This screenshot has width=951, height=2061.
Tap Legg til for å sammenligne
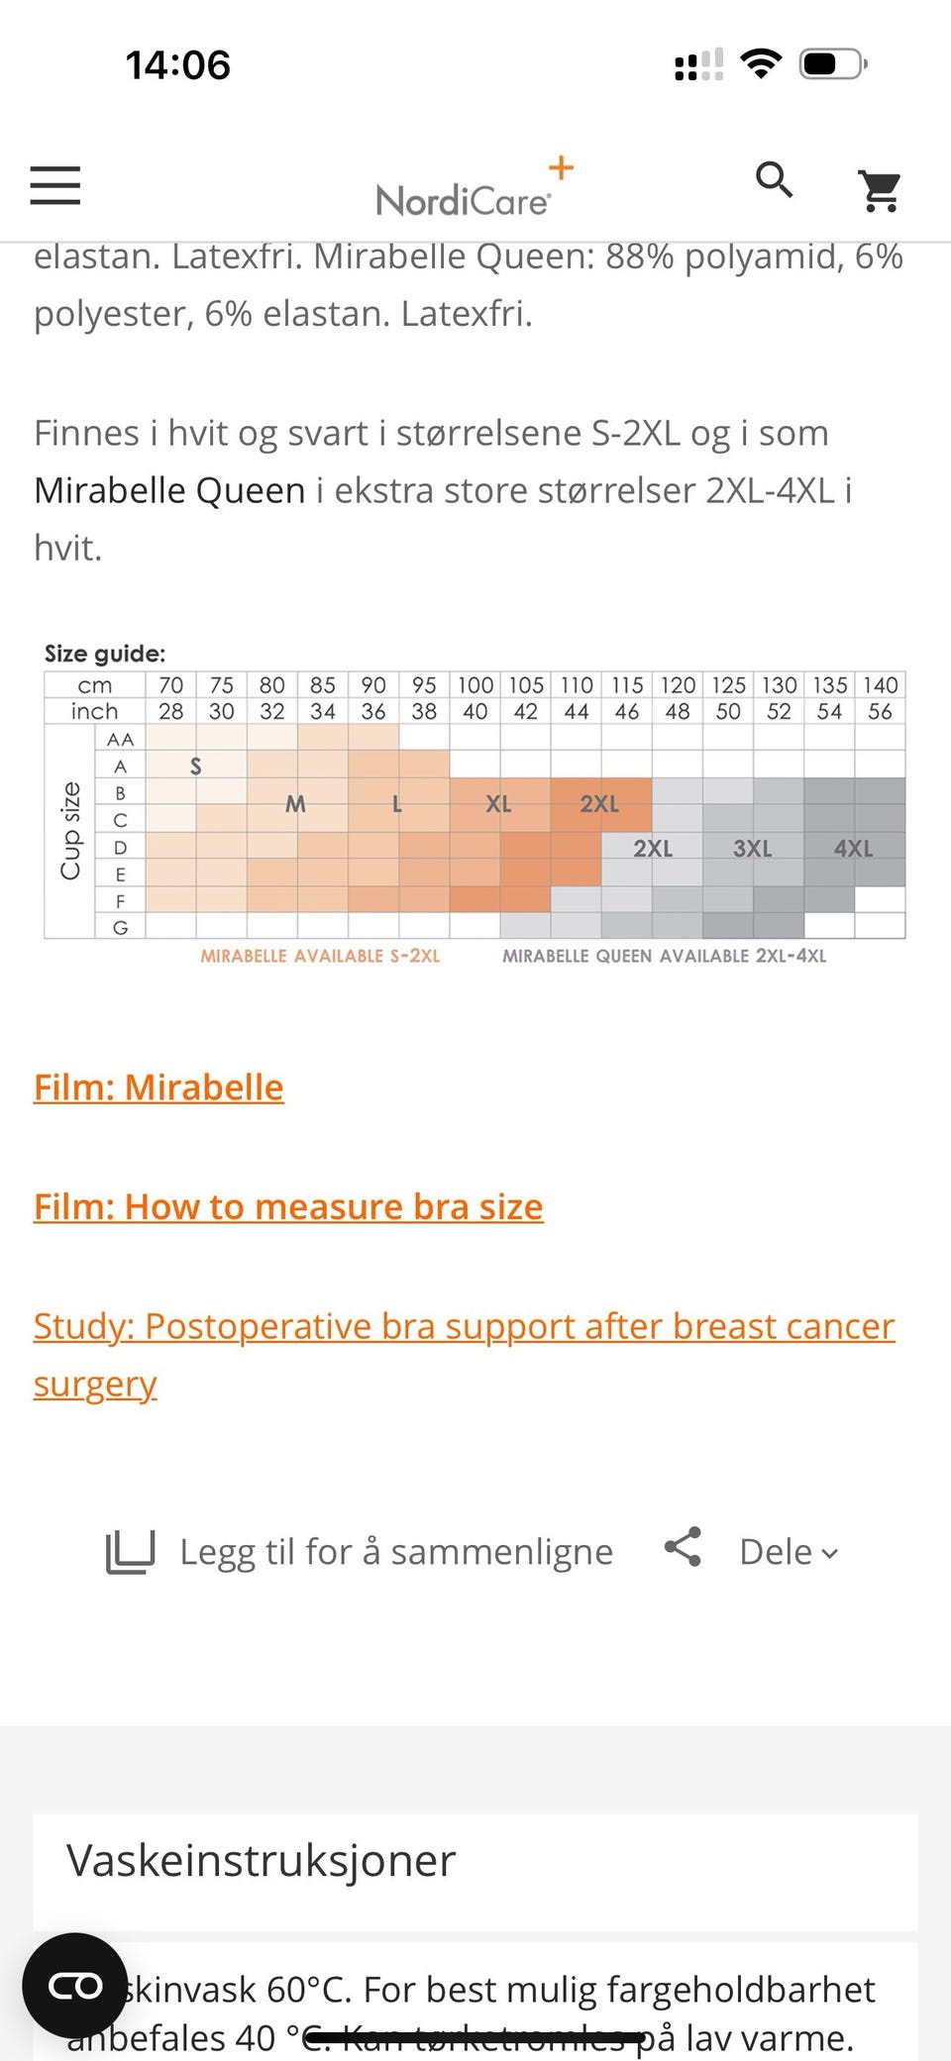click(395, 1552)
